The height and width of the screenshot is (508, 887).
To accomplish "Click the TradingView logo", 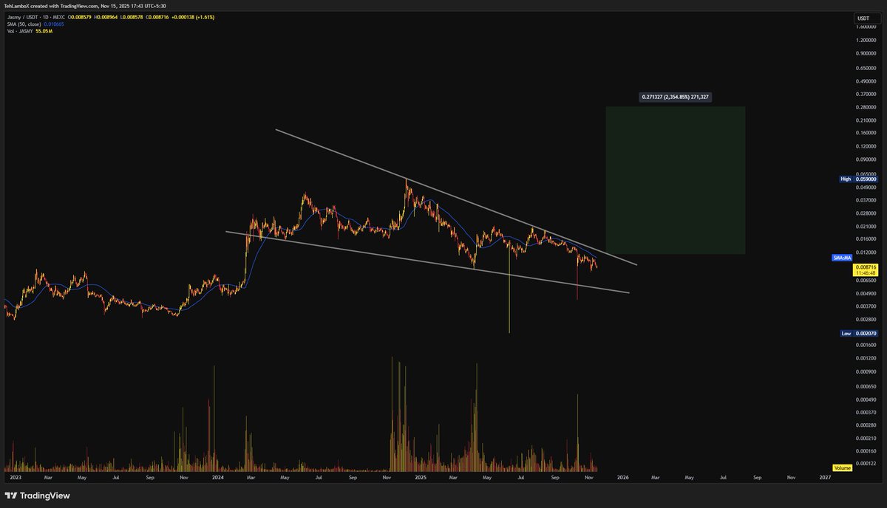I will point(38,495).
